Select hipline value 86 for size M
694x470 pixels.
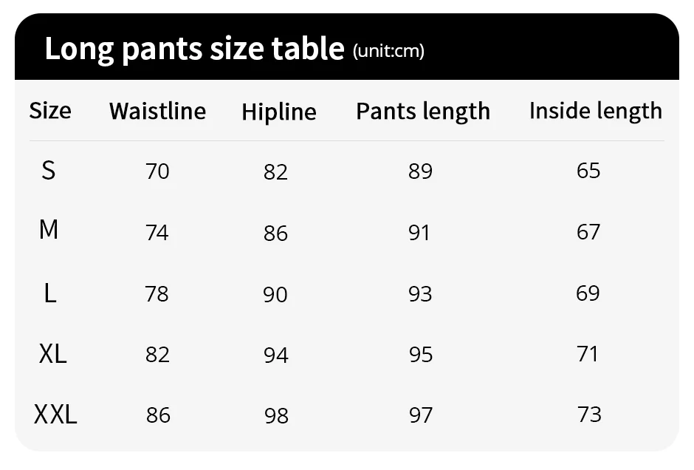point(275,233)
